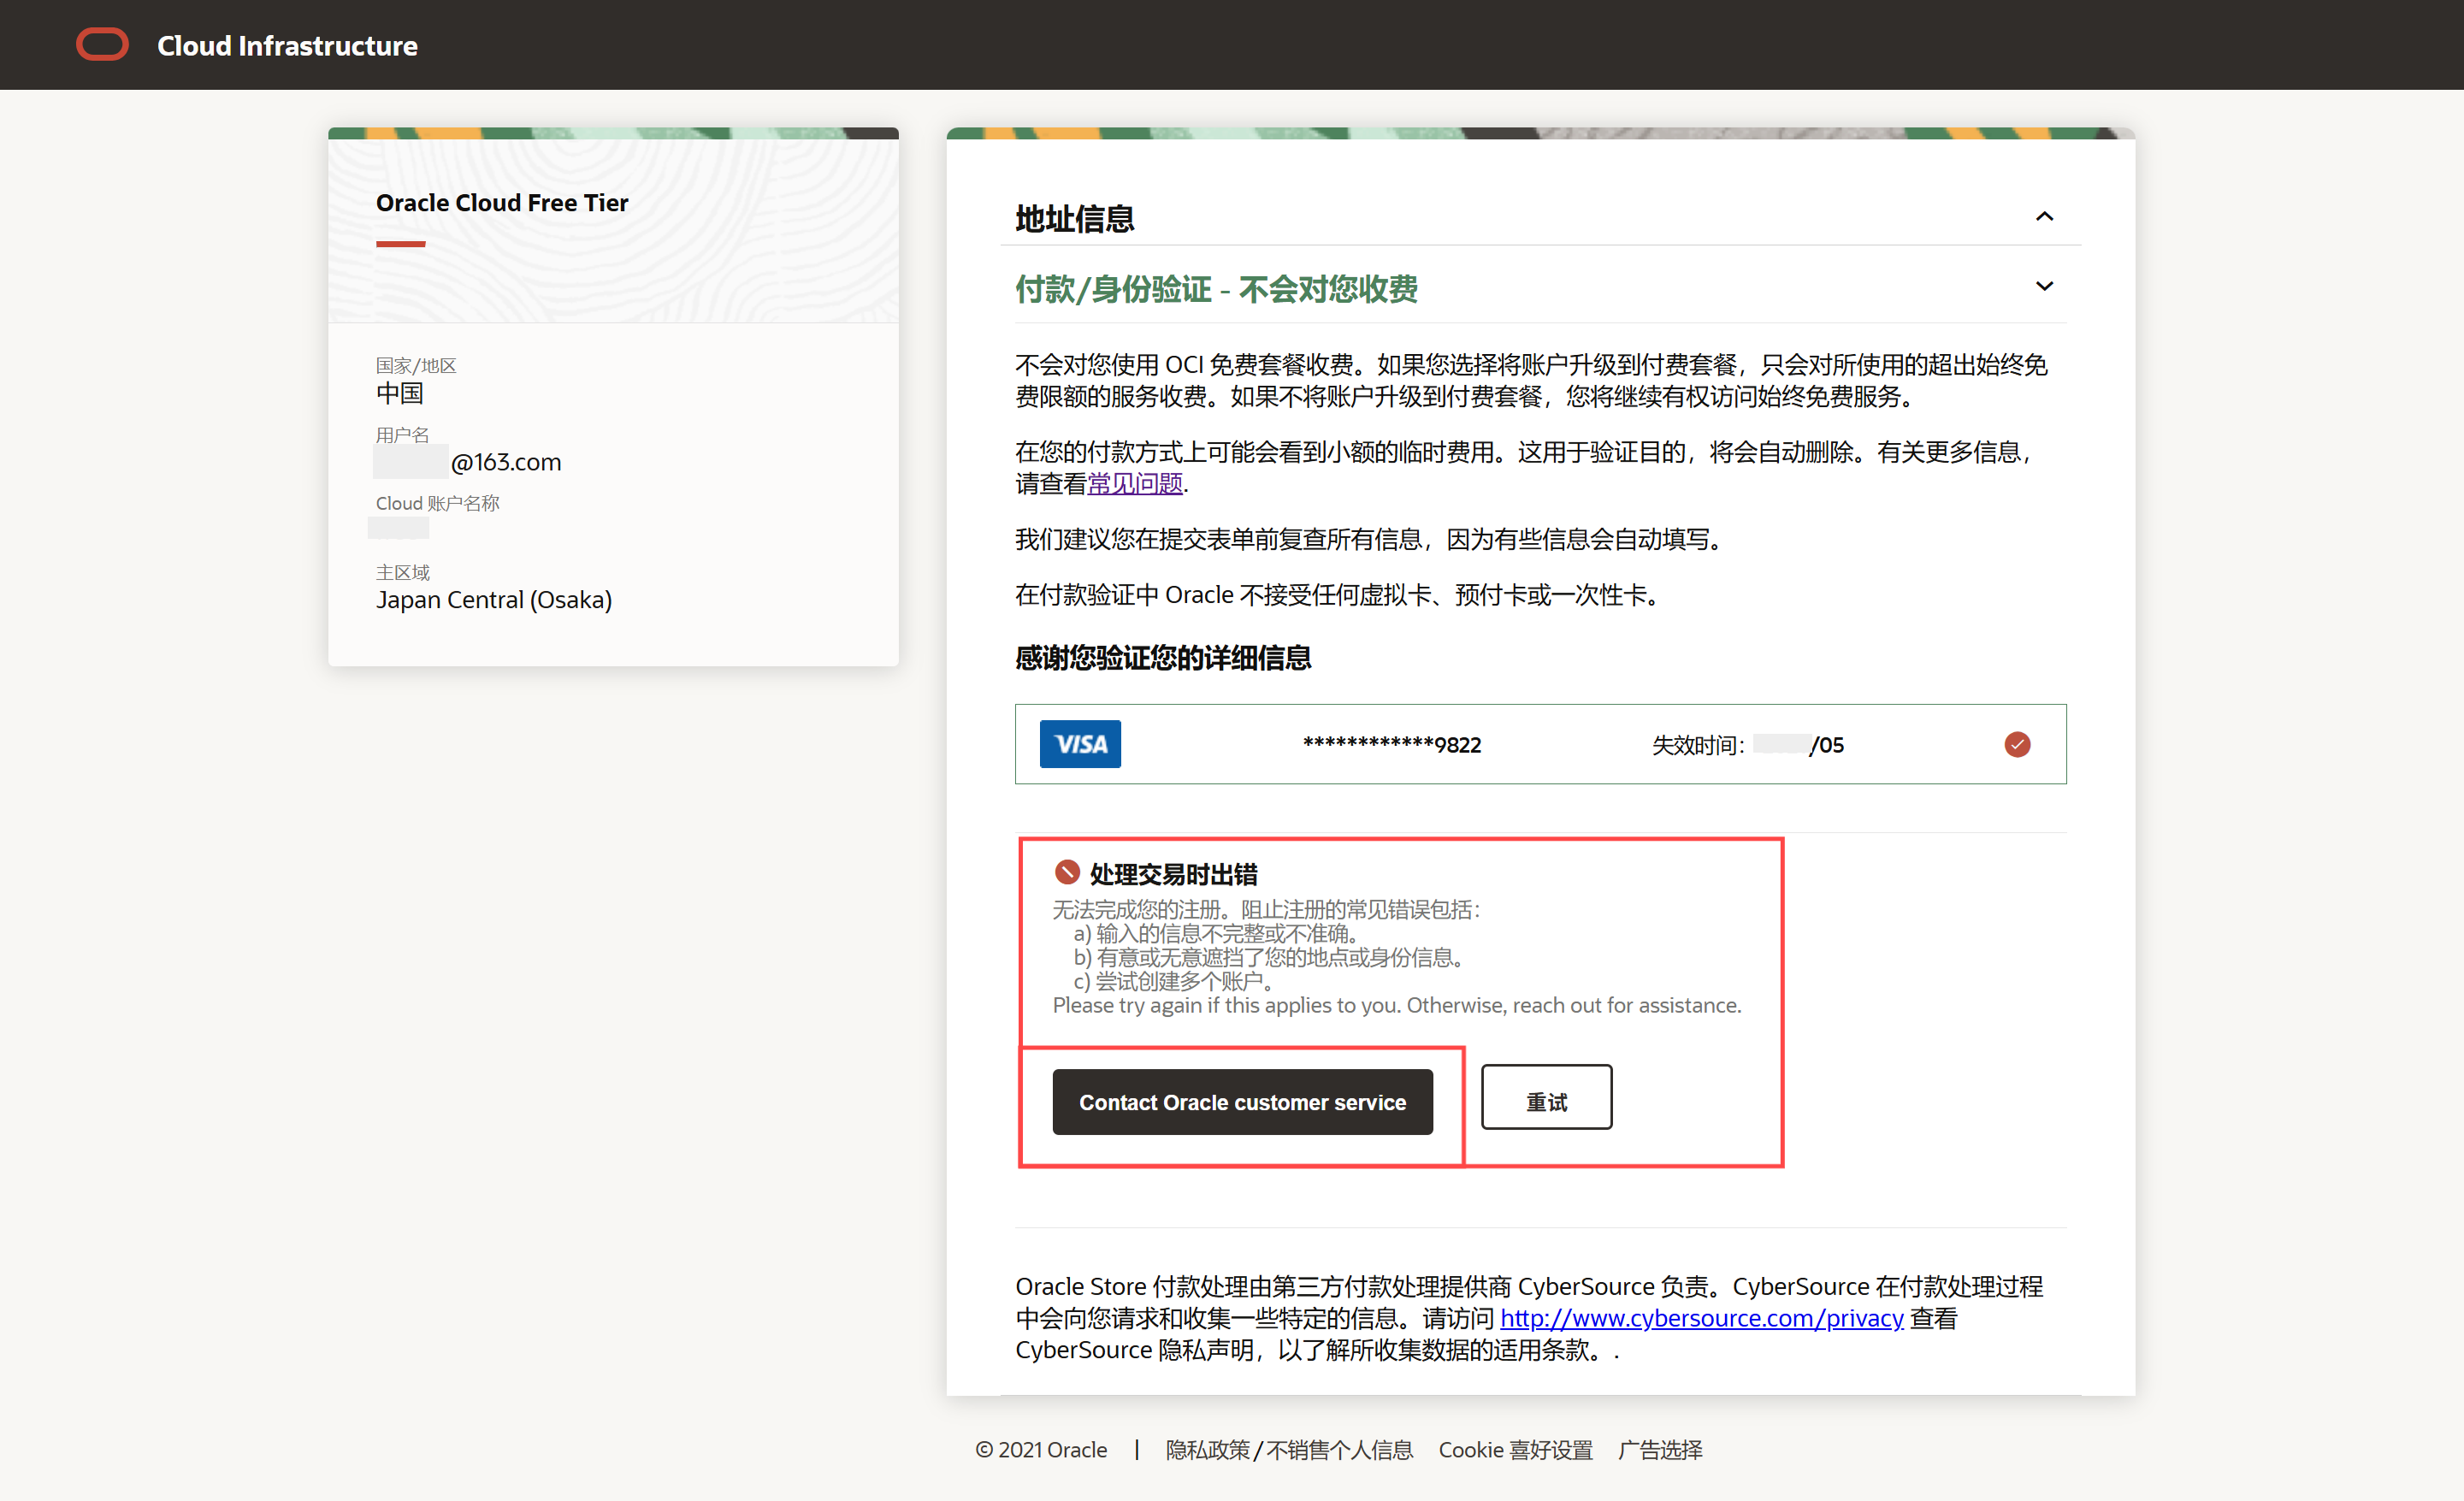2464x1501 pixels.
Task: Click the 处理交易时出错 error heading
Action: [1173, 874]
